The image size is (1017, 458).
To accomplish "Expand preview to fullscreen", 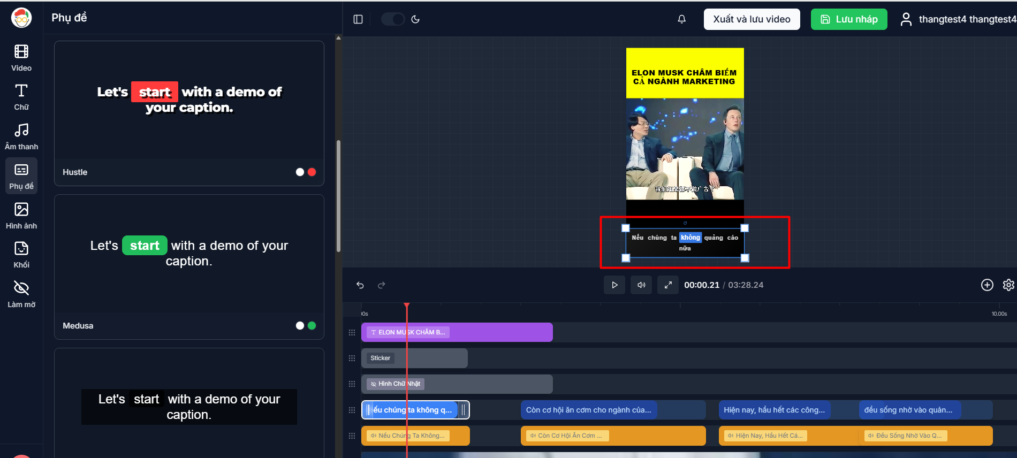I will coord(668,285).
